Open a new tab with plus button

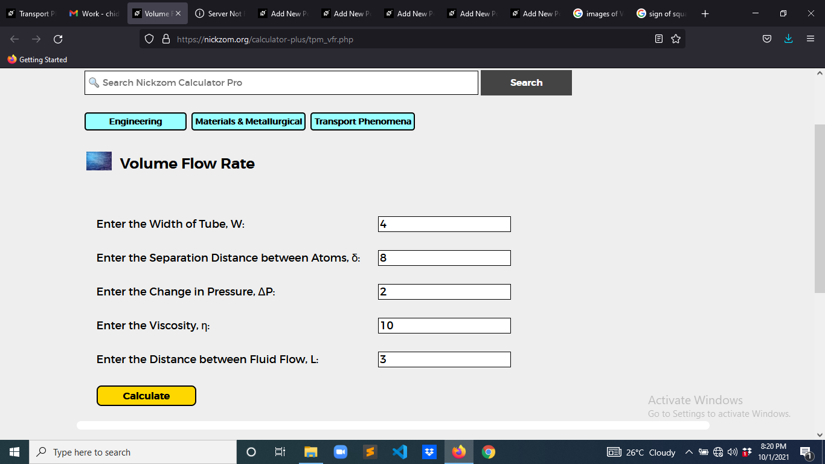coord(705,13)
